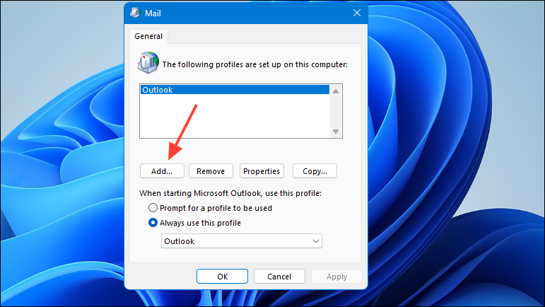The image size is (545, 307).
Task: Click the mail profiles icon beside the description
Action: click(148, 62)
